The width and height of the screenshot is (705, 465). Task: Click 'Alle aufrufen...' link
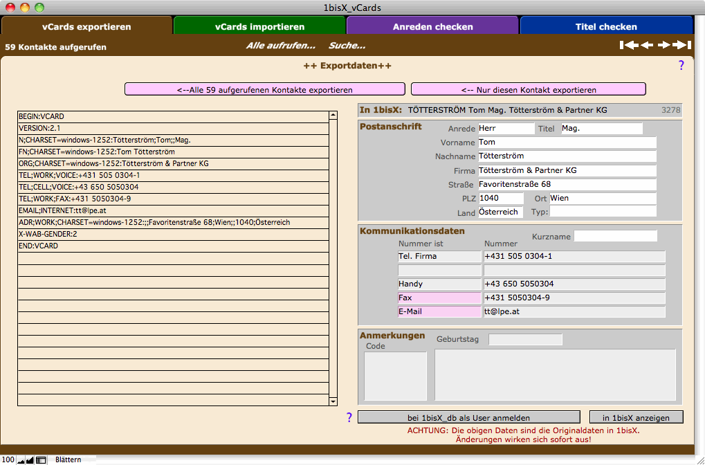pyautogui.click(x=280, y=46)
